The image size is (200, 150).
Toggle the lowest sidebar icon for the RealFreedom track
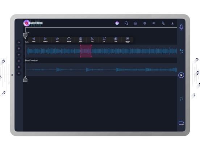pyautogui.click(x=19, y=73)
